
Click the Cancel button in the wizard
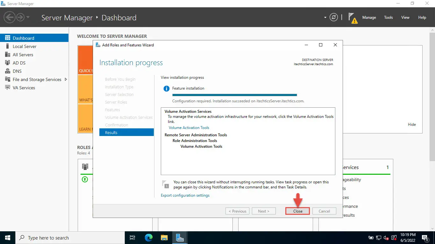(x=324, y=211)
